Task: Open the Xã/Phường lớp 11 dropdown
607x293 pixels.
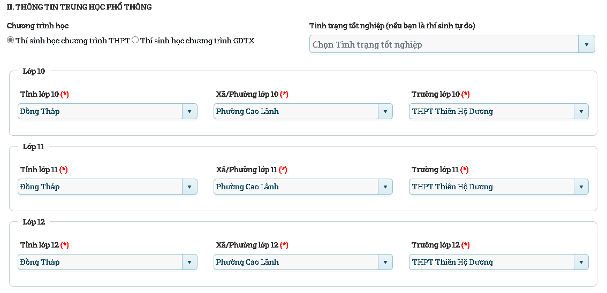Action: [295, 187]
